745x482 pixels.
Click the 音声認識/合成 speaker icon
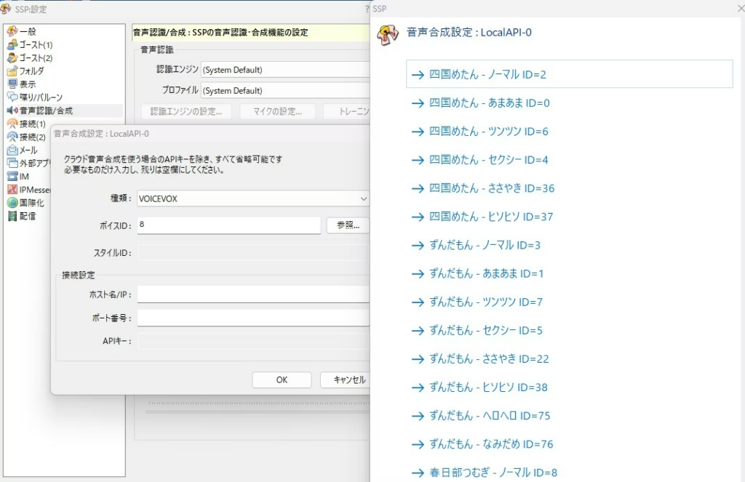(x=12, y=111)
